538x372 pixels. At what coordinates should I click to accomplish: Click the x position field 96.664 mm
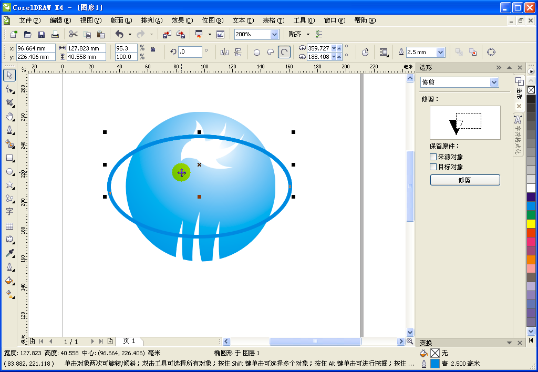point(36,48)
